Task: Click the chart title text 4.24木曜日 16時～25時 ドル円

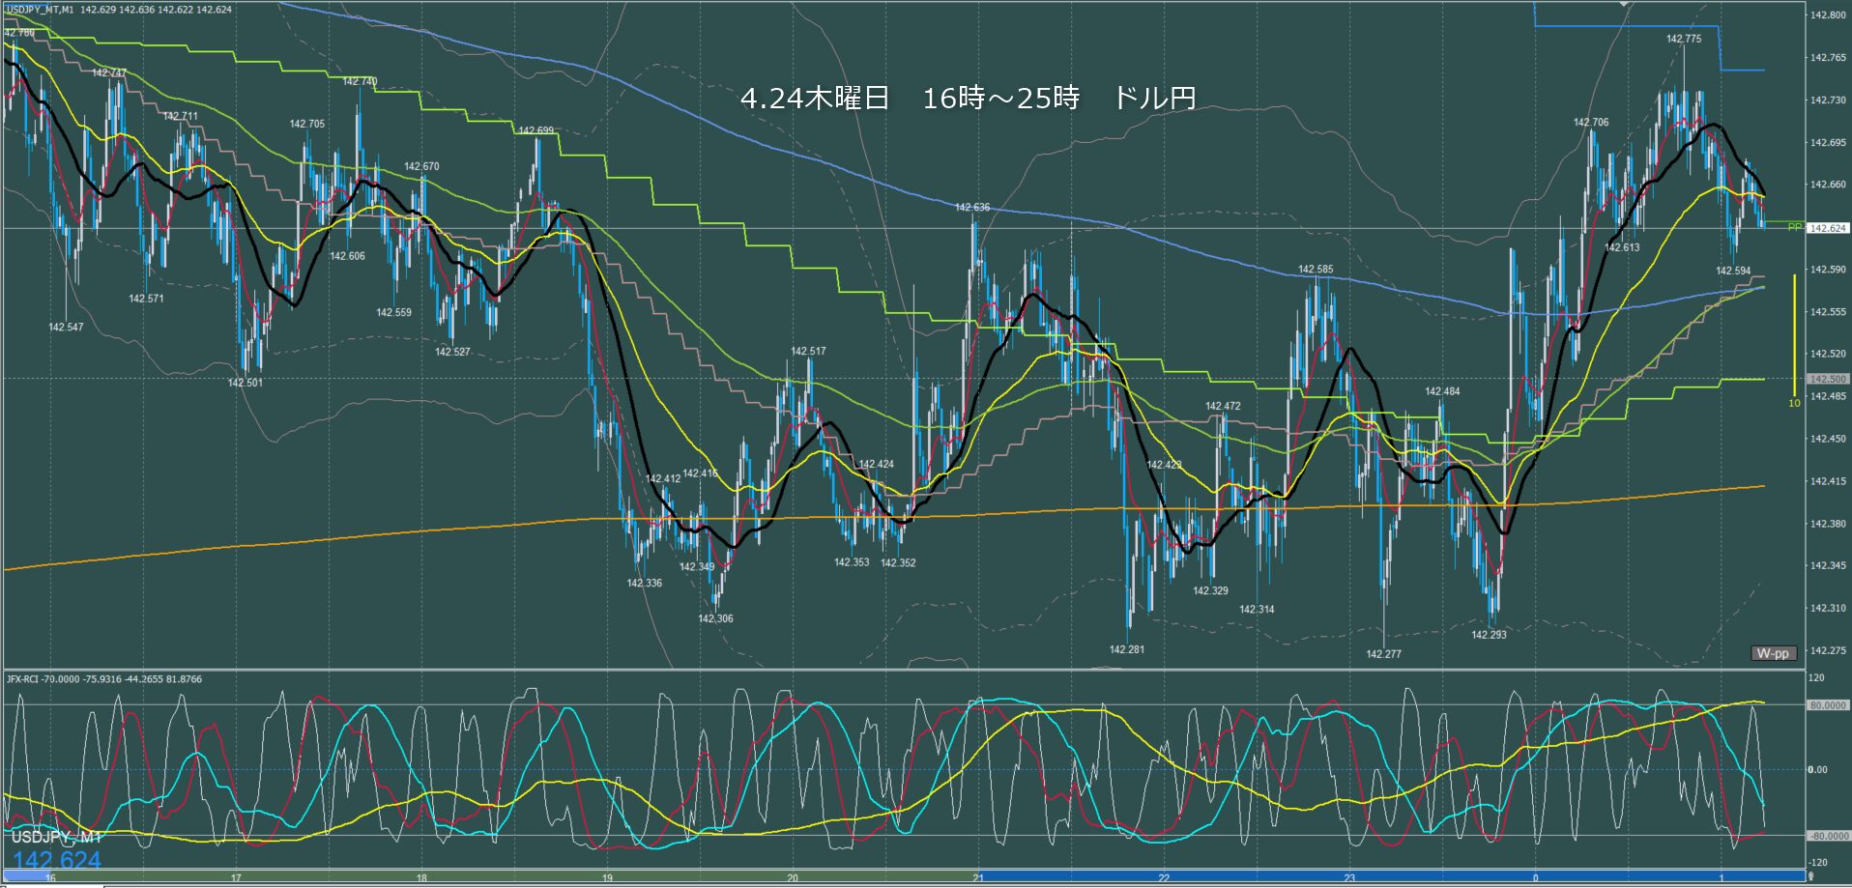Action: coord(968,98)
